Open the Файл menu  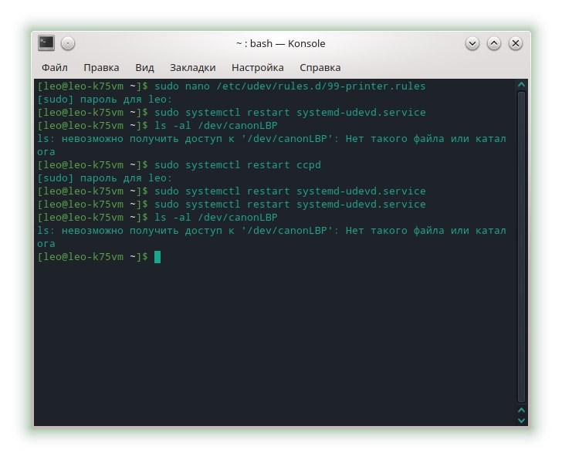tap(55, 67)
